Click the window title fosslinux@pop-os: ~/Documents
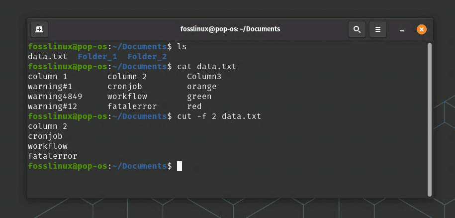Viewport: 455px width, 218px height. (230, 29)
